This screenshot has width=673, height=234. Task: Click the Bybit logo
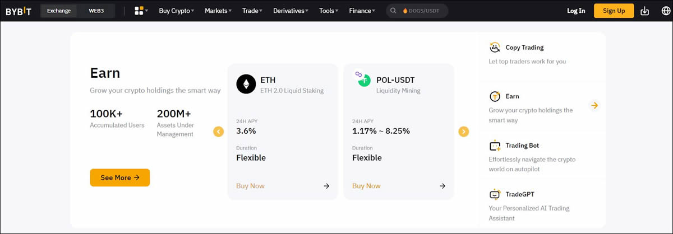point(19,11)
